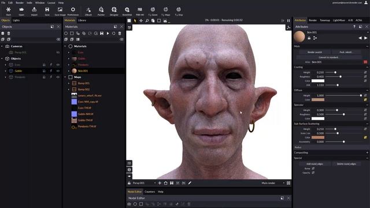
Task: Toggle the Opacity checkbox in Special section
Action: pos(313,173)
